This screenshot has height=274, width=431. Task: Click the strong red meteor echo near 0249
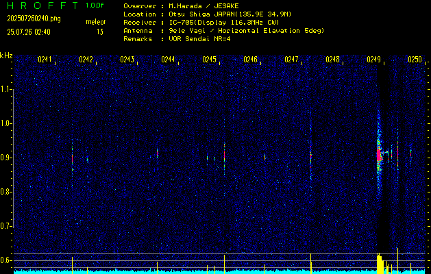[x=378, y=155]
